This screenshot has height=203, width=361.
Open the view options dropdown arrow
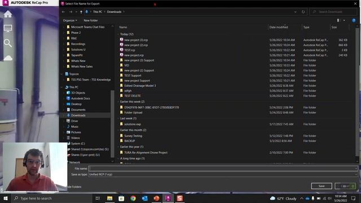(x=344, y=20)
